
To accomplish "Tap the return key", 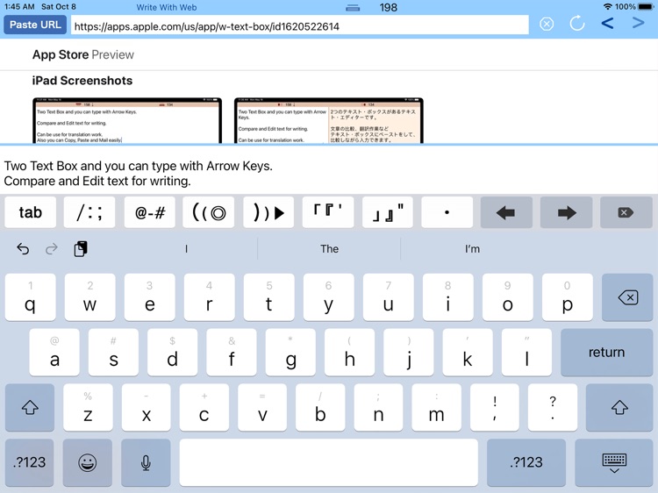I will click(x=607, y=353).
